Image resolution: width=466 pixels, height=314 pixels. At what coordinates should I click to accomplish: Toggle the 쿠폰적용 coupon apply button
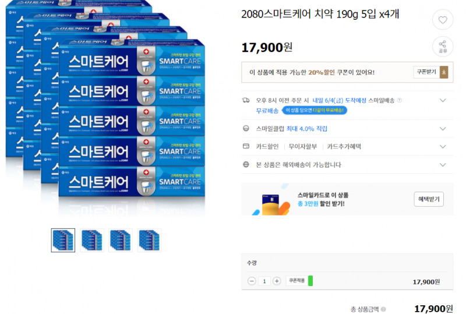[299, 281]
